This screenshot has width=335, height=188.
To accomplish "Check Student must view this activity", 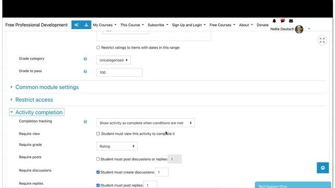I will [98, 134].
